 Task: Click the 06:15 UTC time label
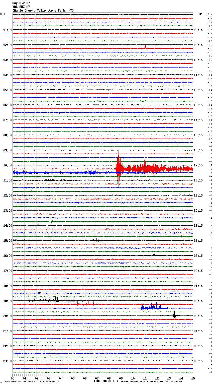pos(198,361)
